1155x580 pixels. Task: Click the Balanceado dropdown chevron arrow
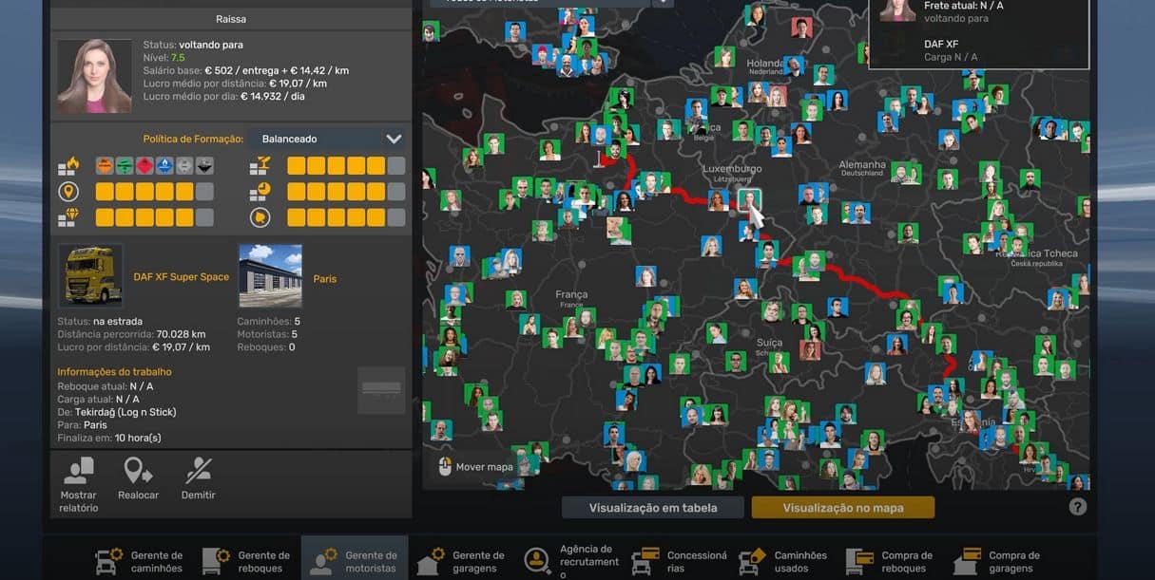point(394,139)
